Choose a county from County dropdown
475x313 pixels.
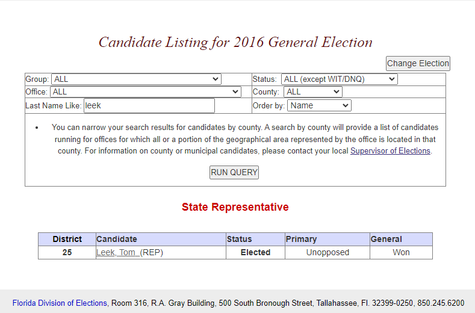tap(312, 92)
